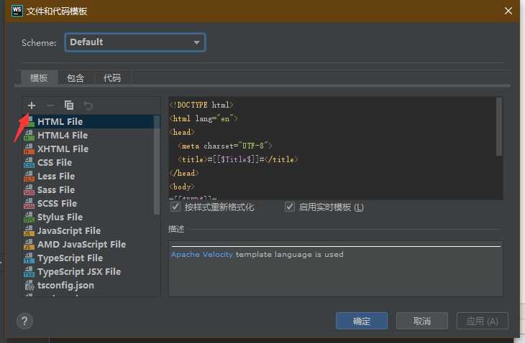Click the JavaScript File template icon
This screenshot has width=525, height=343.
click(29, 231)
